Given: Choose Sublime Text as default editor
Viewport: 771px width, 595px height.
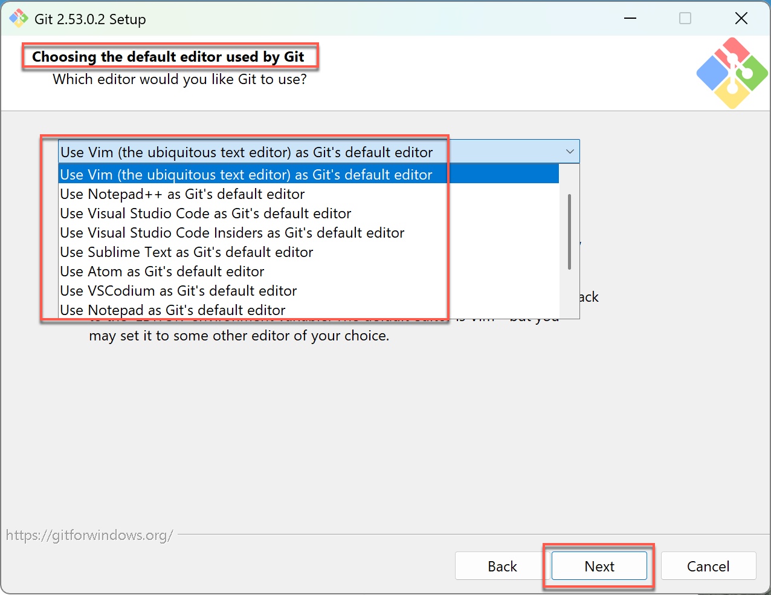Looking at the screenshot, I should (x=187, y=252).
